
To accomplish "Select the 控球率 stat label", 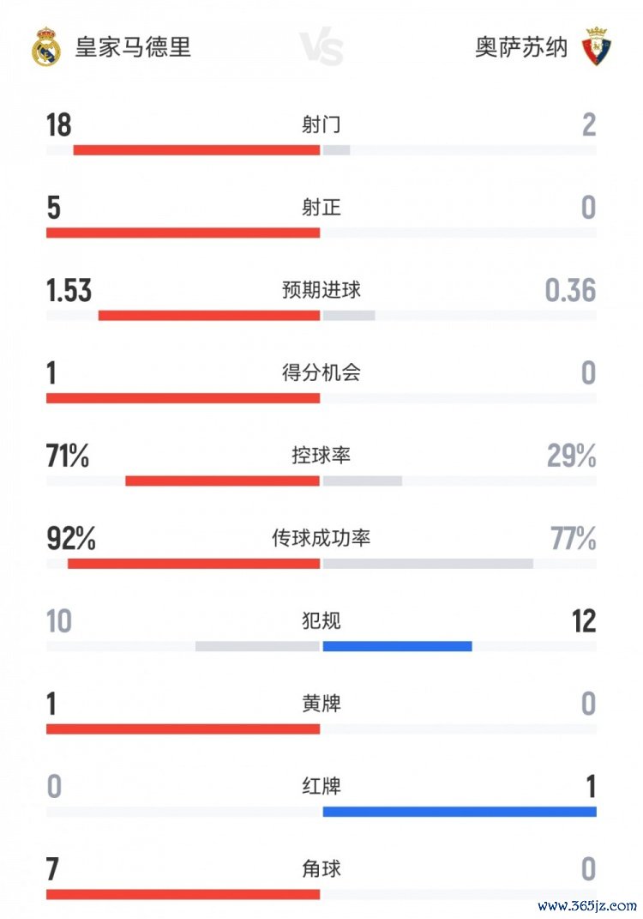I will (x=321, y=456).
